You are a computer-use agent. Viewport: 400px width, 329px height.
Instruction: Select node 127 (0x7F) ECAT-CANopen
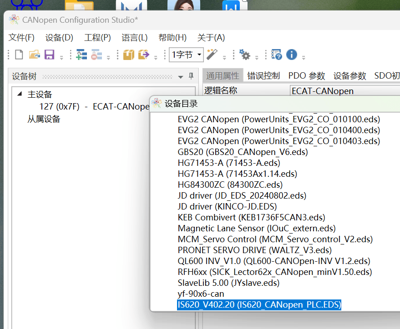tap(94, 106)
